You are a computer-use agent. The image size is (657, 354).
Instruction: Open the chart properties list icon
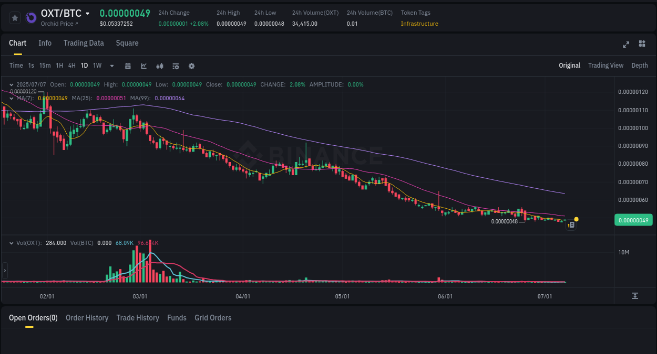pos(175,66)
